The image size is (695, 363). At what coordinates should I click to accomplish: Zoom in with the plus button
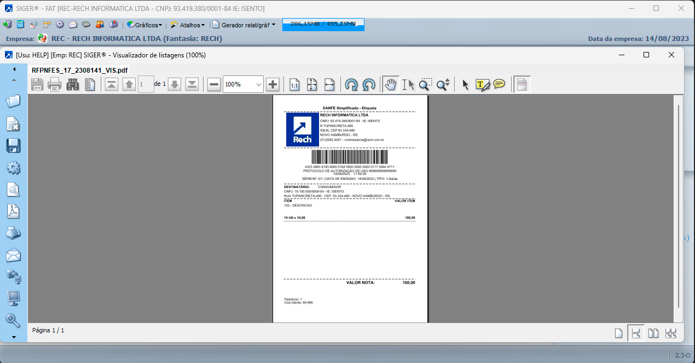(x=273, y=84)
